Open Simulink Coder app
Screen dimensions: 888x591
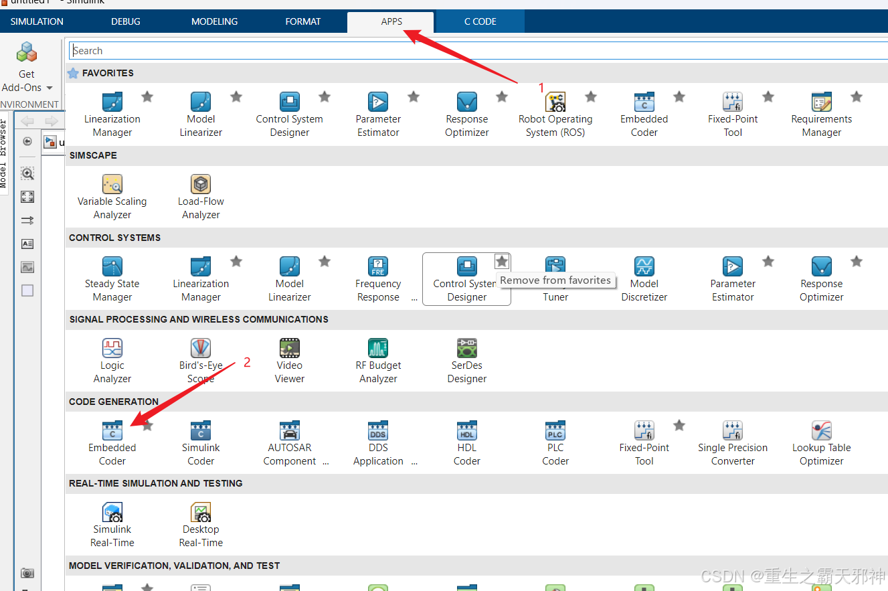coord(201,443)
